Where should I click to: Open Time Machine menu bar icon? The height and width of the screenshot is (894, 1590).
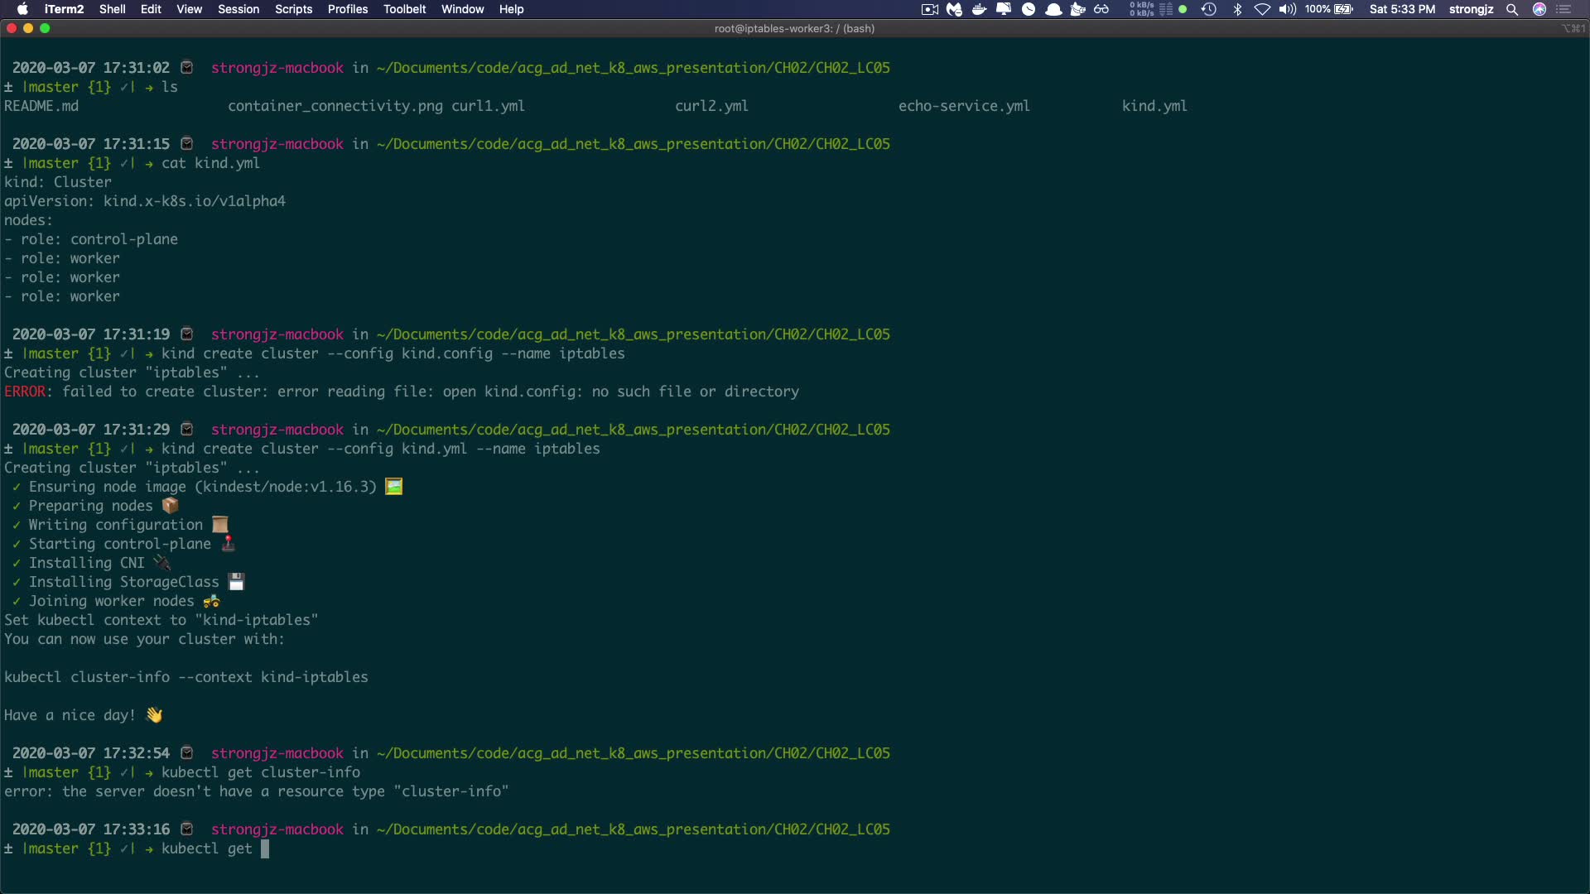tap(1209, 9)
